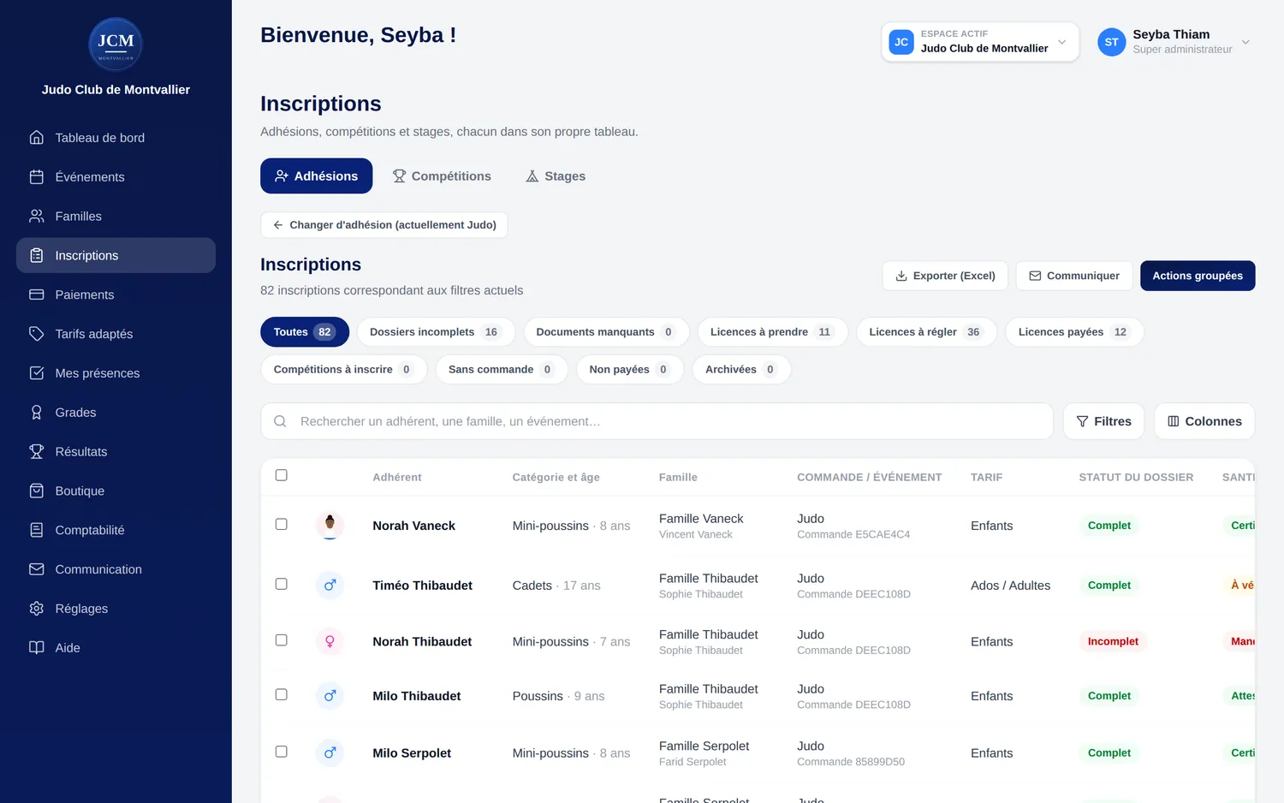Check the box for Timéo Thibaudet
The width and height of the screenshot is (1284, 803).
pyautogui.click(x=281, y=584)
